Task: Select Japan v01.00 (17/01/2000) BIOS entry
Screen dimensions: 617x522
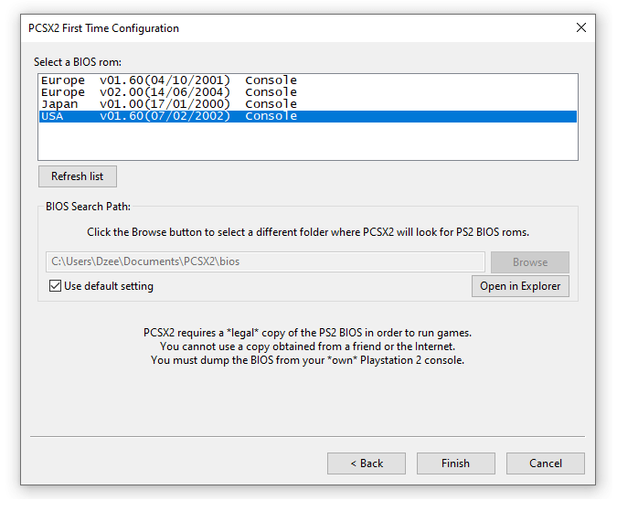Action: click(308, 104)
